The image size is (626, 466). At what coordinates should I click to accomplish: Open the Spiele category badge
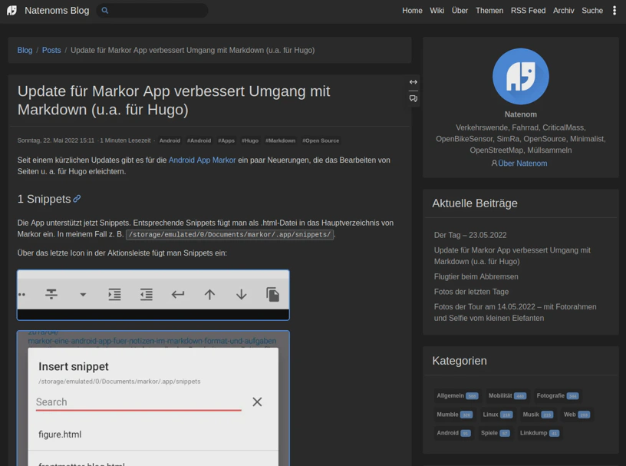[495, 433]
